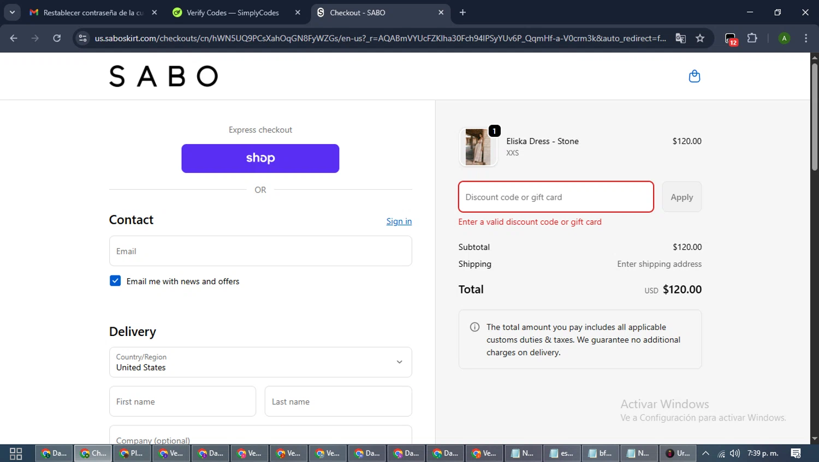This screenshot has width=819, height=462.
Task: Focus the Email input field
Action: point(260,251)
